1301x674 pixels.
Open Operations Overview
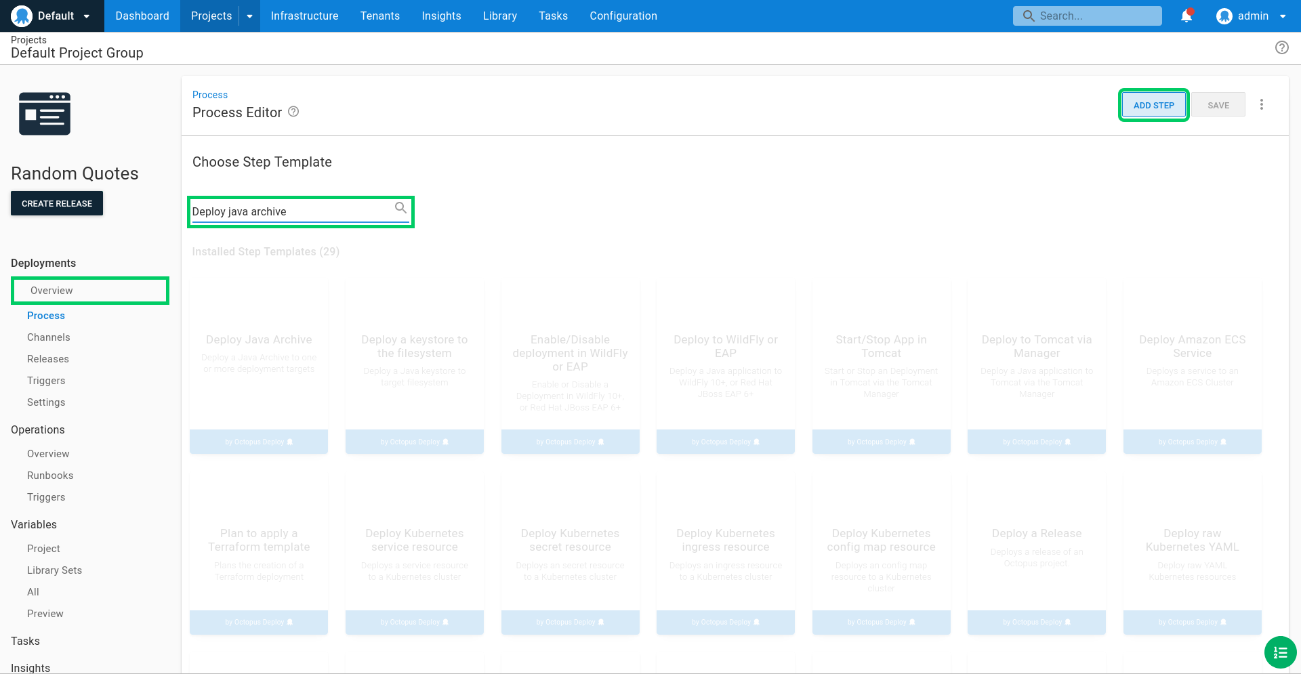coord(48,454)
